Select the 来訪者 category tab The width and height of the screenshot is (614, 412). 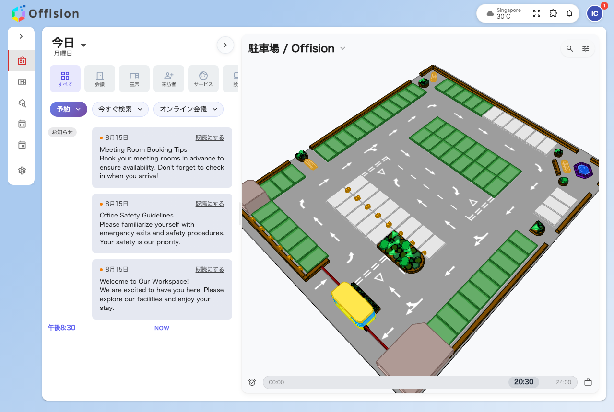tap(169, 79)
